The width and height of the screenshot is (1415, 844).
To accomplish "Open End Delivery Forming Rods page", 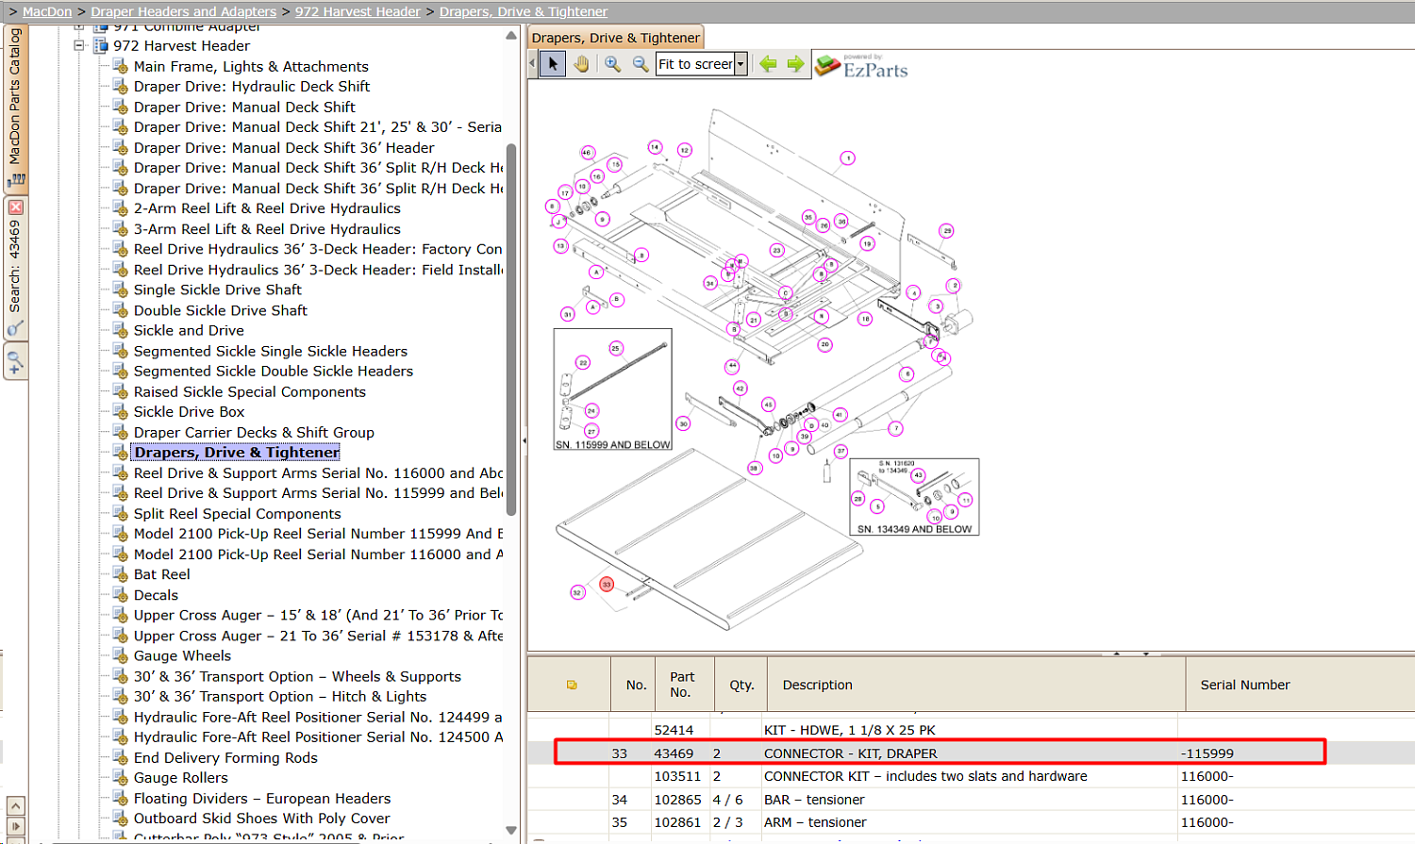I will tap(225, 757).
